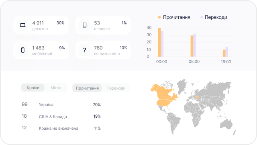
Task: Click the 4 911 desktop count
Action: pos(38,23)
